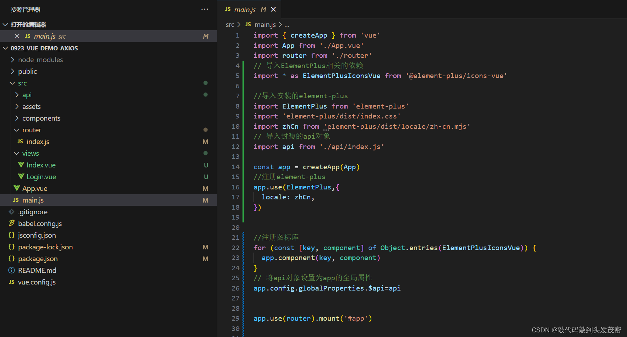
Task: Close the main.js editor tab
Action: coord(273,9)
